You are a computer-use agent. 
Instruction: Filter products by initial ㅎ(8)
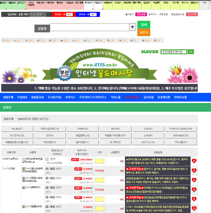pyautogui.click(x=158, y=40)
